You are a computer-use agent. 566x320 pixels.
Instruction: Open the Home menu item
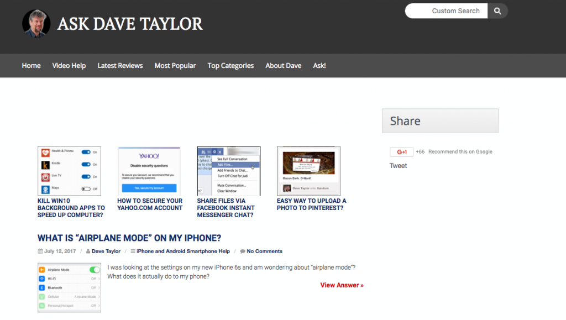[31, 66]
